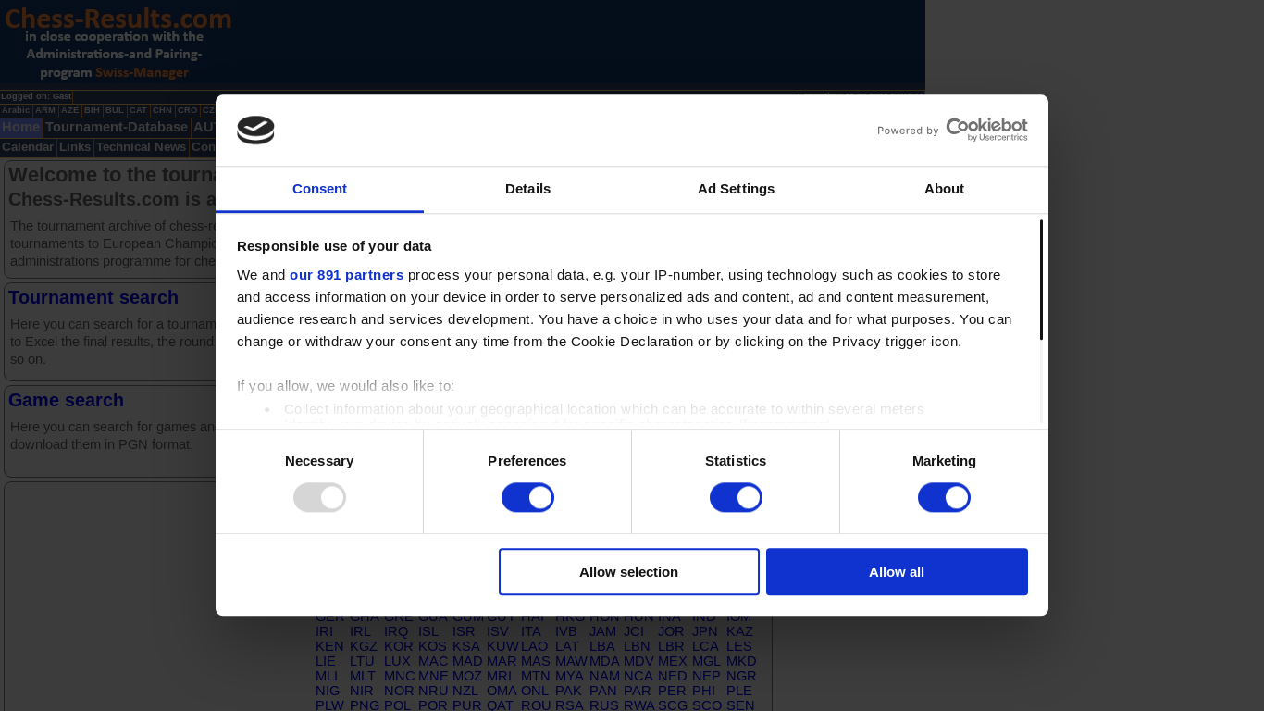Select the ARM language option

coord(45,110)
